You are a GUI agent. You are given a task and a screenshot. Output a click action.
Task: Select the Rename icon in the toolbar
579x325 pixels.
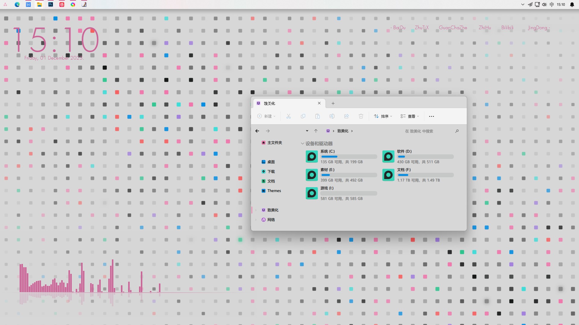click(x=332, y=116)
